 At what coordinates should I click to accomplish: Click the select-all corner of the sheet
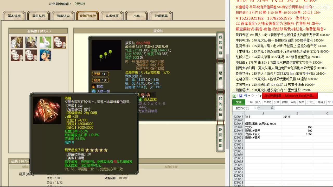point(238,113)
